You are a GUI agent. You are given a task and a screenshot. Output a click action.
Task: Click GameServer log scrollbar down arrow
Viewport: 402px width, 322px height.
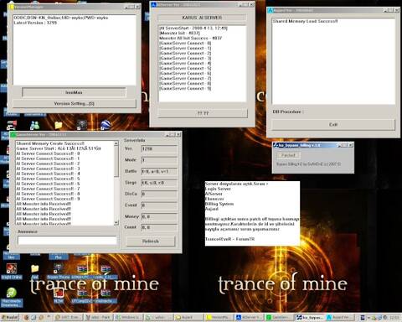pos(116,222)
